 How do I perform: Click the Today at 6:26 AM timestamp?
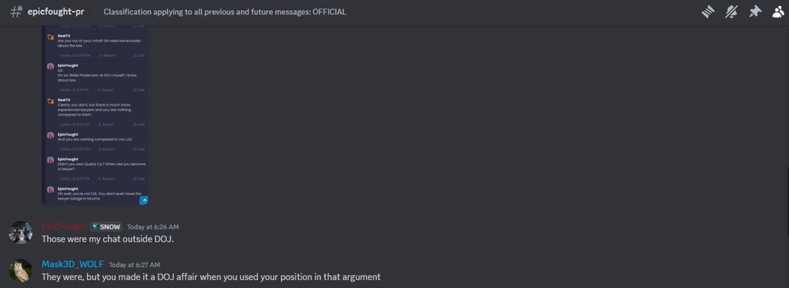point(152,227)
